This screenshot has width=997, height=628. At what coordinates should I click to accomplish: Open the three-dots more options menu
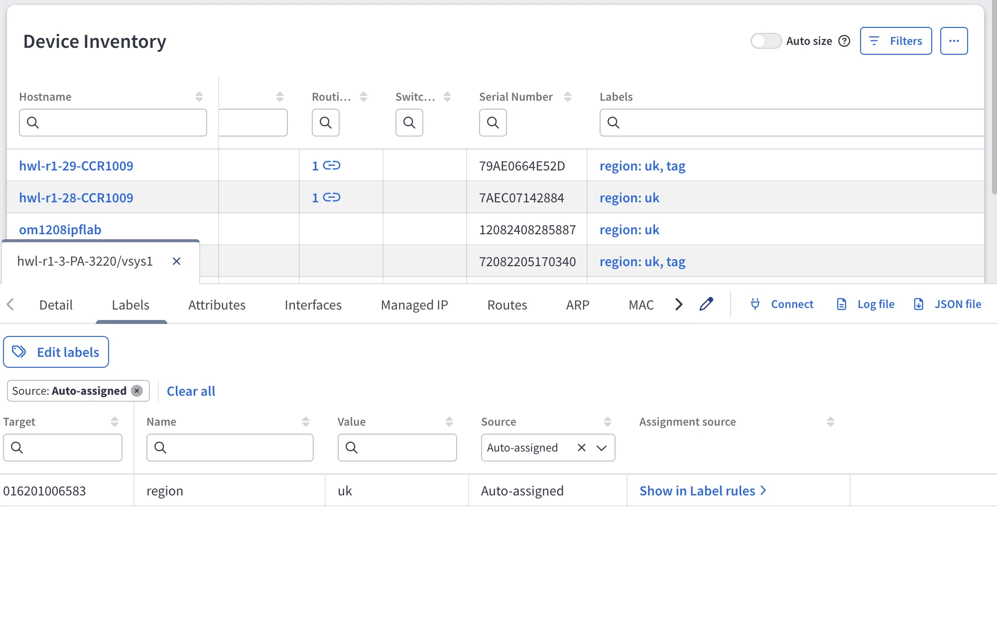point(954,41)
